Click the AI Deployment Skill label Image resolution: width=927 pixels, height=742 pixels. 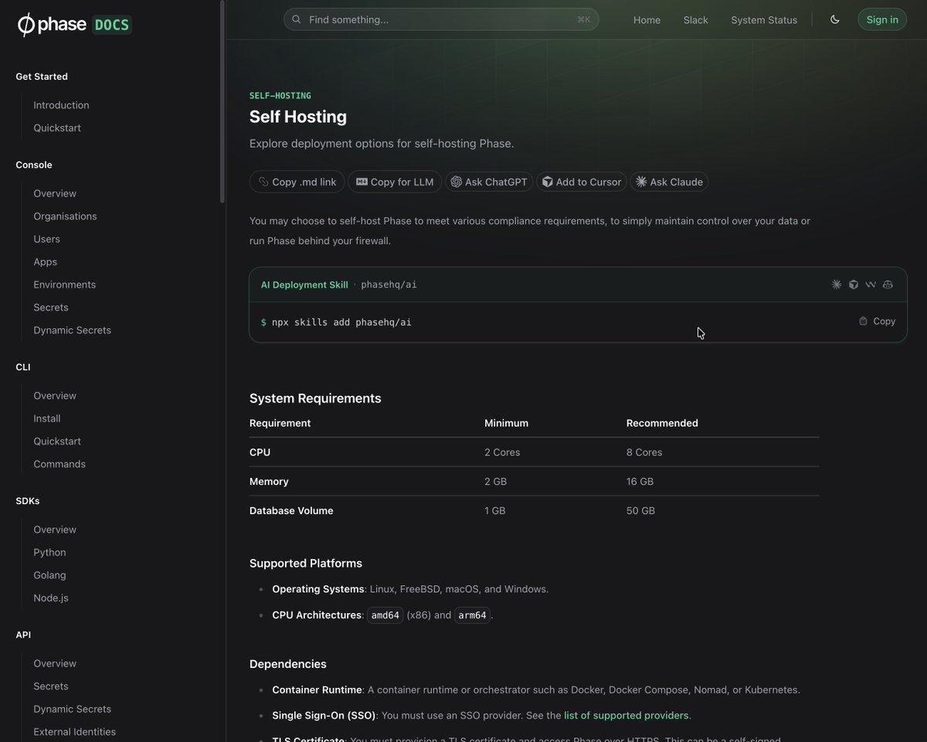click(x=304, y=285)
